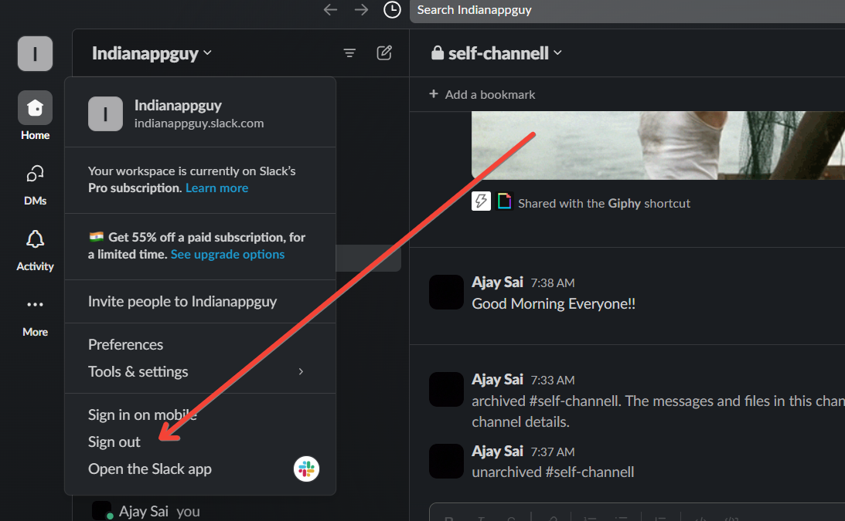Open the Activity bell
The height and width of the screenshot is (521, 845).
35,251
